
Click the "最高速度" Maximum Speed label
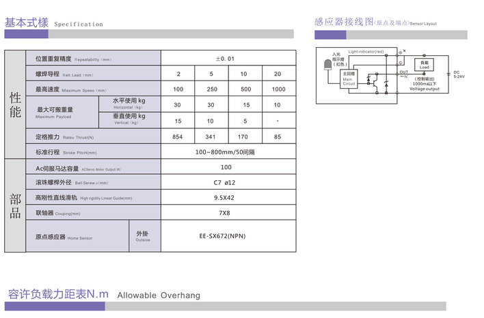pos(70,89)
